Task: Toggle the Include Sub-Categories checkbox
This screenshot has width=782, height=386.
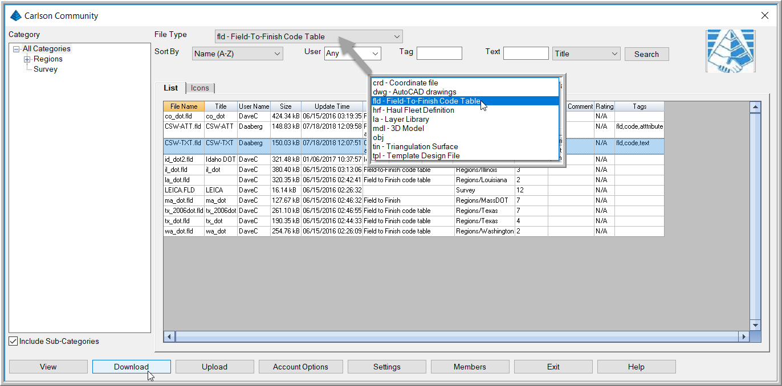Action: point(13,342)
